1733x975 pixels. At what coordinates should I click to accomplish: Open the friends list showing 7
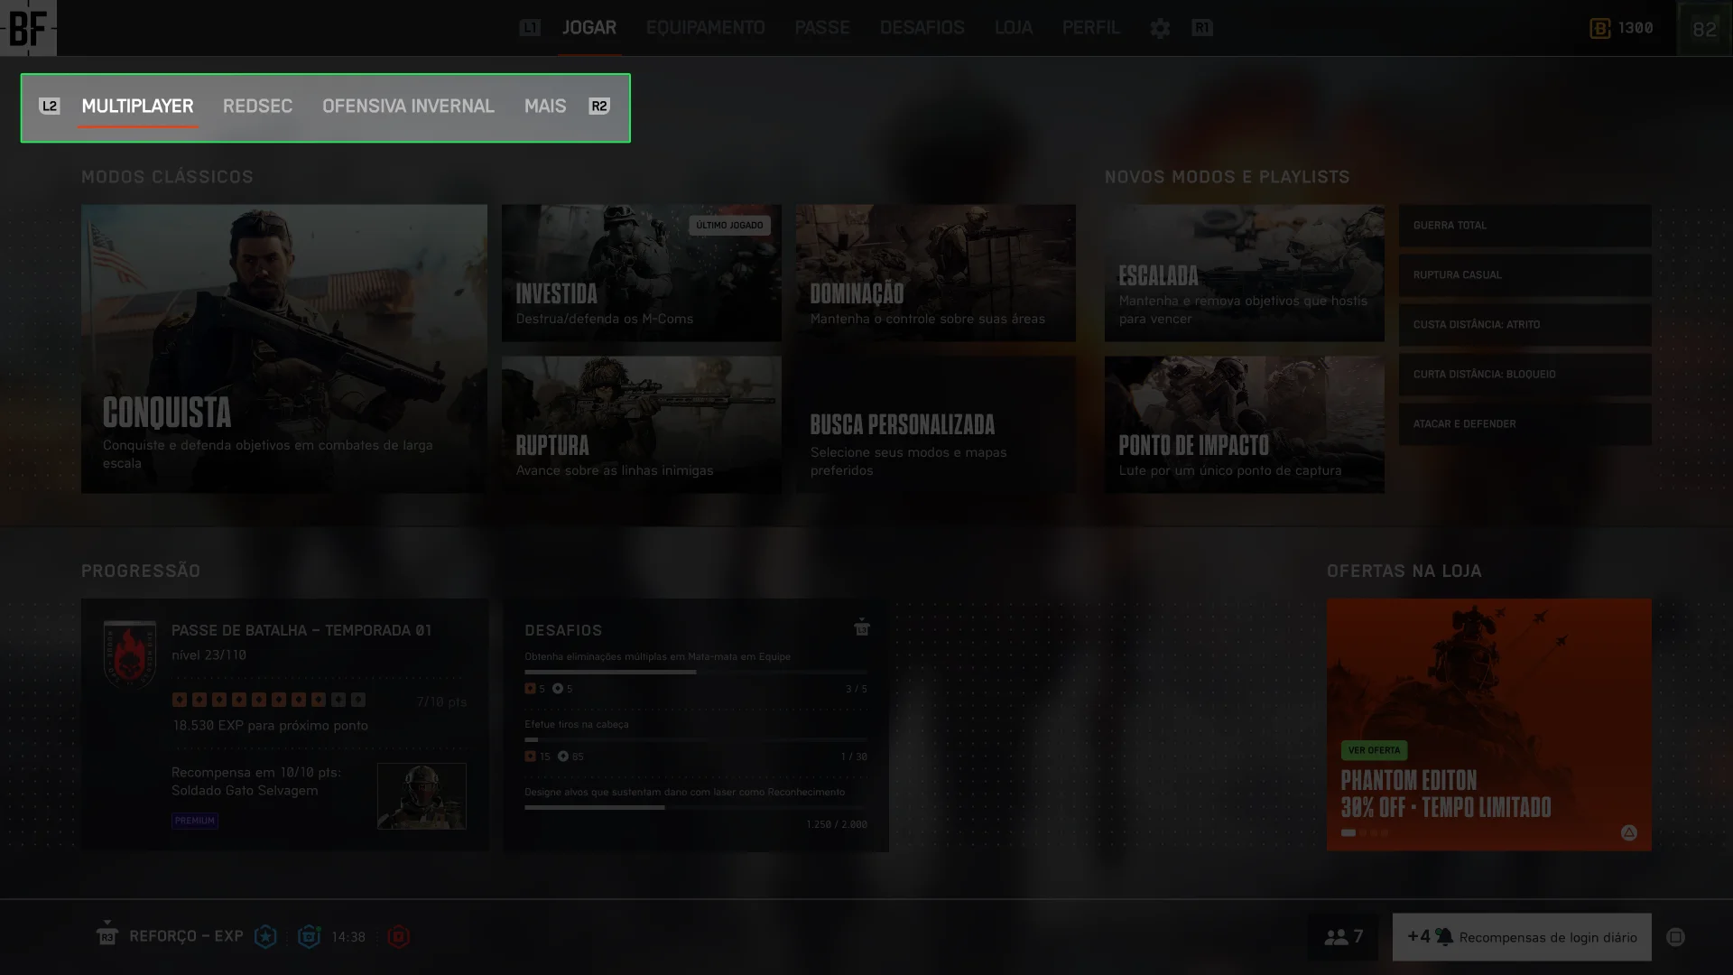[x=1343, y=937]
